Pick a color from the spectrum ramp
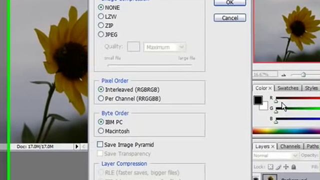This screenshot has height=180, width=320. click(x=286, y=131)
